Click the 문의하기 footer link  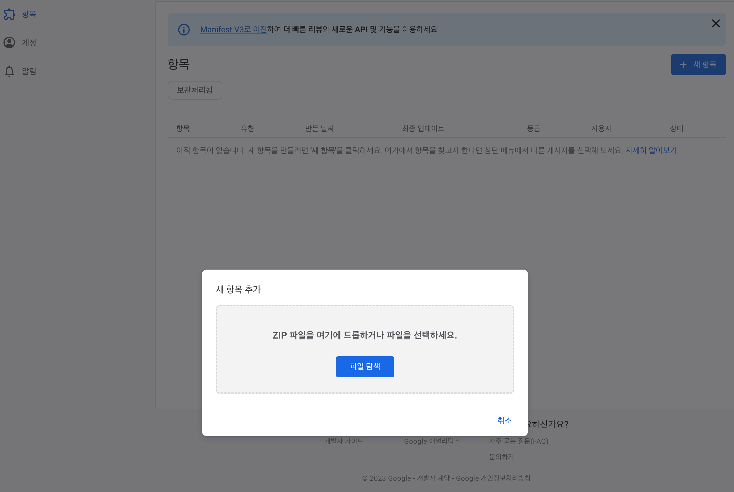[x=501, y=456]
